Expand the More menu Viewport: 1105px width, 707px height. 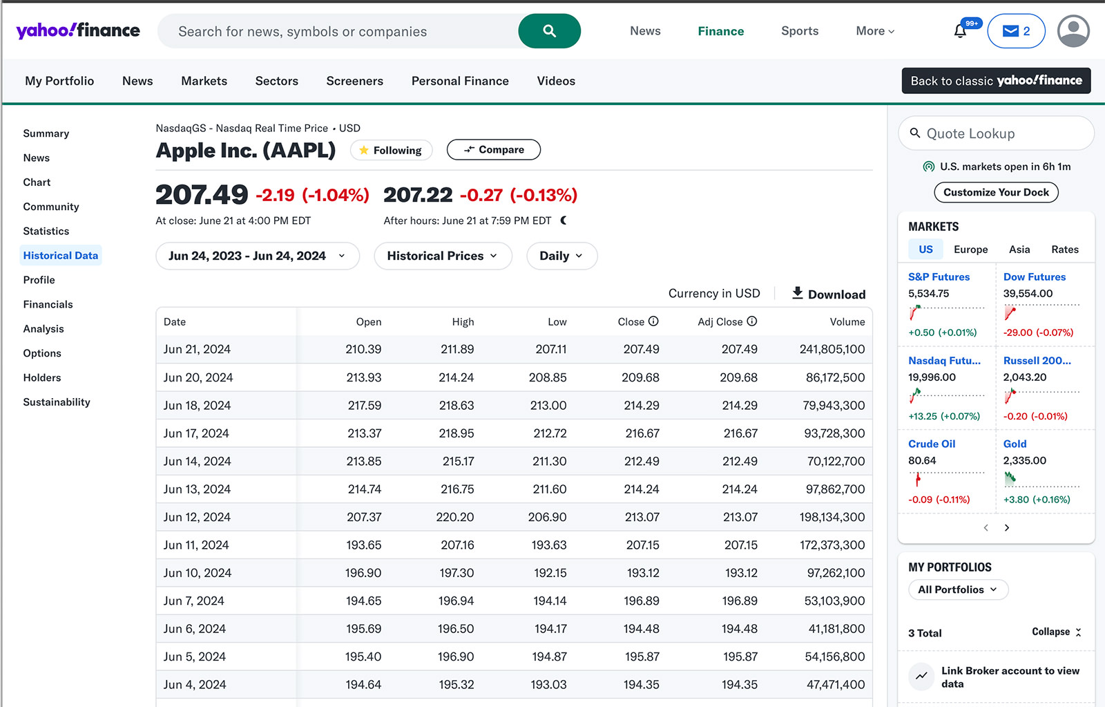coord(875,31)
